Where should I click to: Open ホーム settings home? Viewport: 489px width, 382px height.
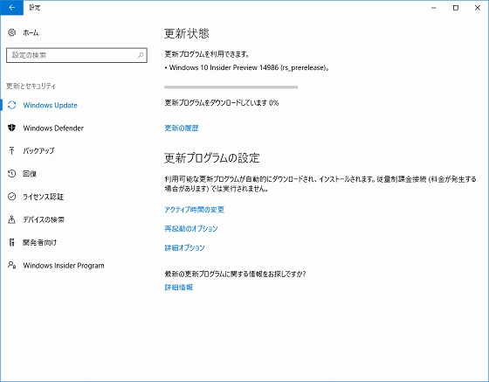31,32
